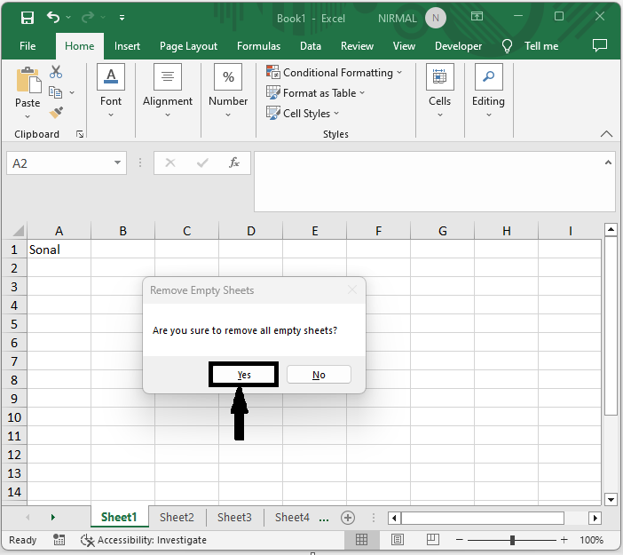The width and height of the screenshot is (623, 555).
Task: Open Ribbon Display Options icon
Action: point(477,16)
